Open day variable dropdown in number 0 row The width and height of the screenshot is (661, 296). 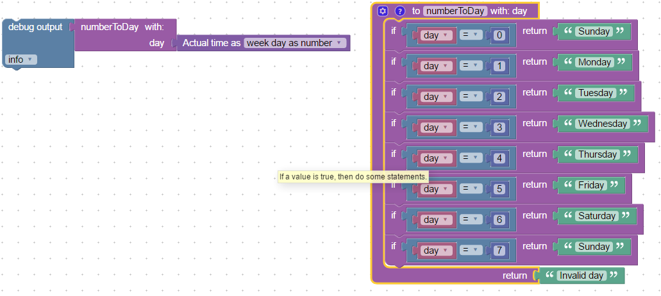coord(437,35)
